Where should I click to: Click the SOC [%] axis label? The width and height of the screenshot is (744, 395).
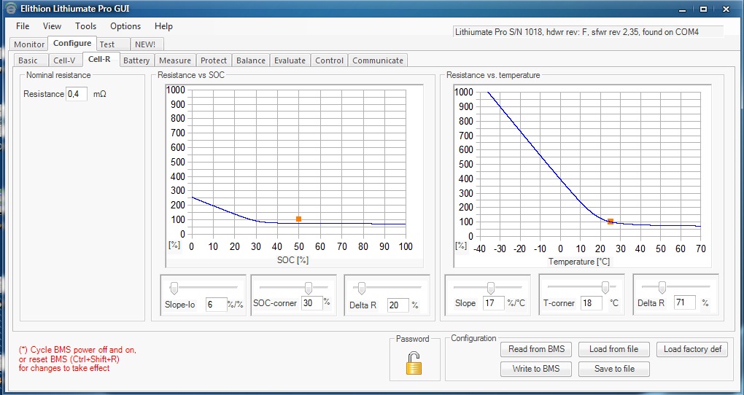[x=292, y=260]
